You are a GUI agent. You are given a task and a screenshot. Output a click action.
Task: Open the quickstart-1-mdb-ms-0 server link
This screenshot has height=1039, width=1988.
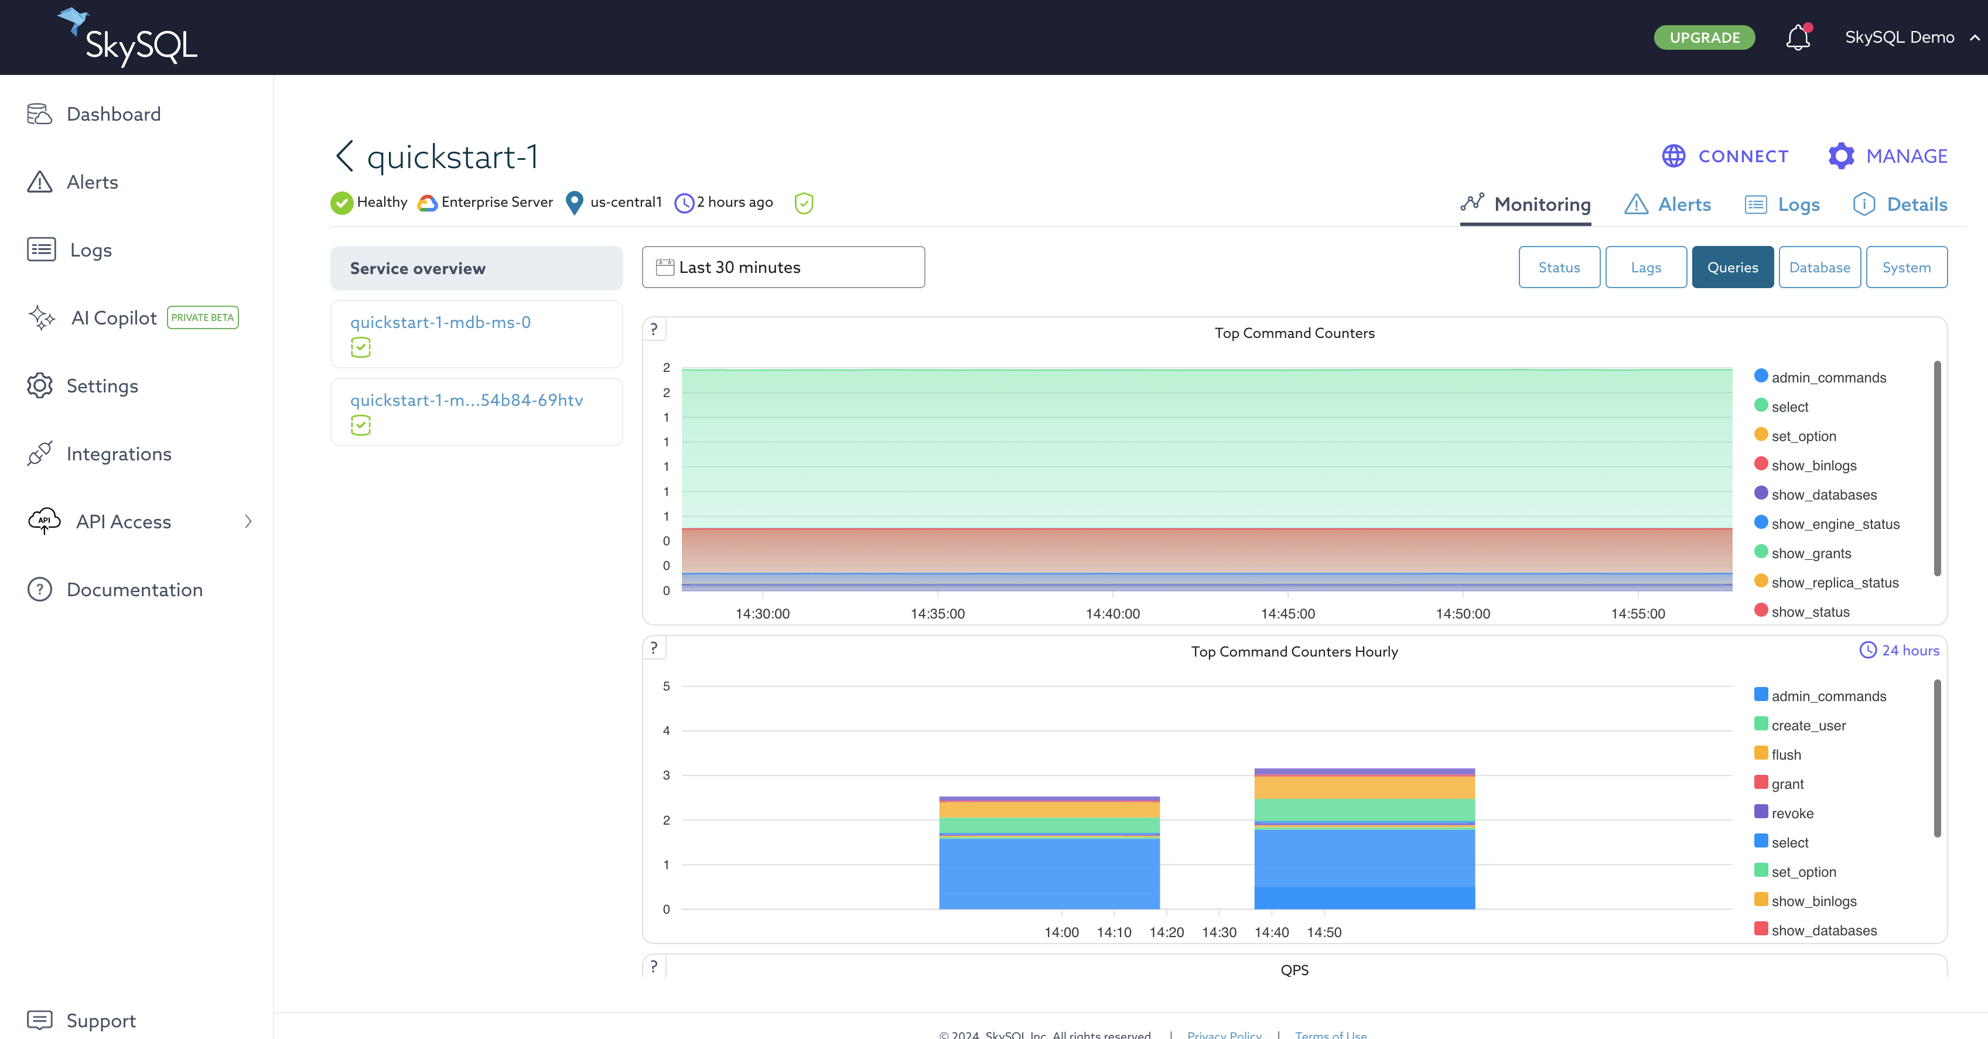[x=440, y=322]
